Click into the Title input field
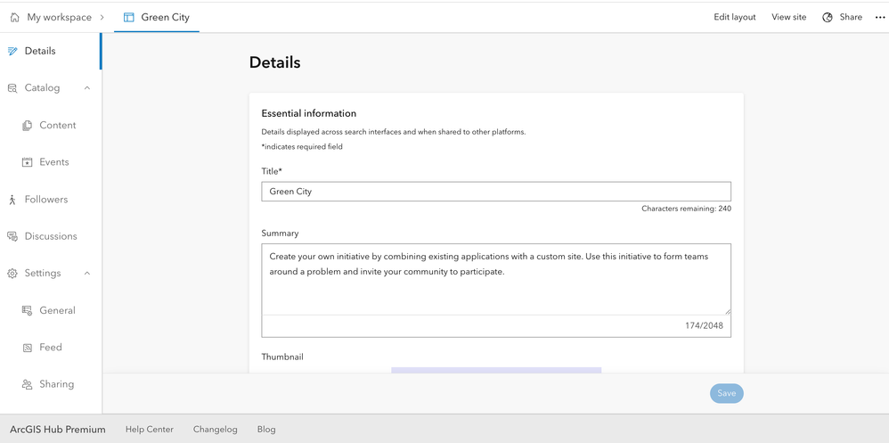 coord(495,192)
